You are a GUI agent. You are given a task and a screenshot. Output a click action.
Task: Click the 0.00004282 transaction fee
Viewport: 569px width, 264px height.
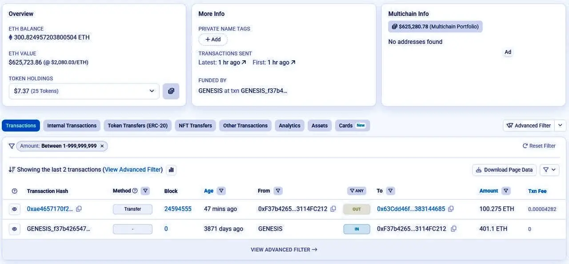coord(542,209)
